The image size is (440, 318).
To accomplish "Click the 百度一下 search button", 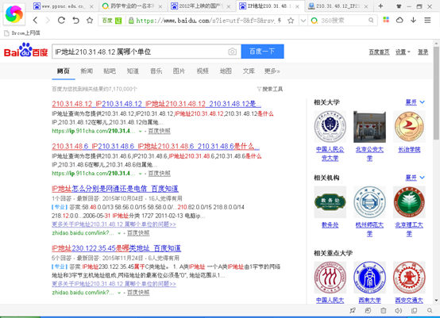I will [262, 52].
